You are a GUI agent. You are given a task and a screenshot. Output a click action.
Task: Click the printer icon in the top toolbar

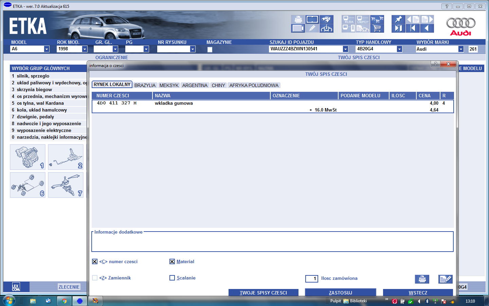point(298,19)
